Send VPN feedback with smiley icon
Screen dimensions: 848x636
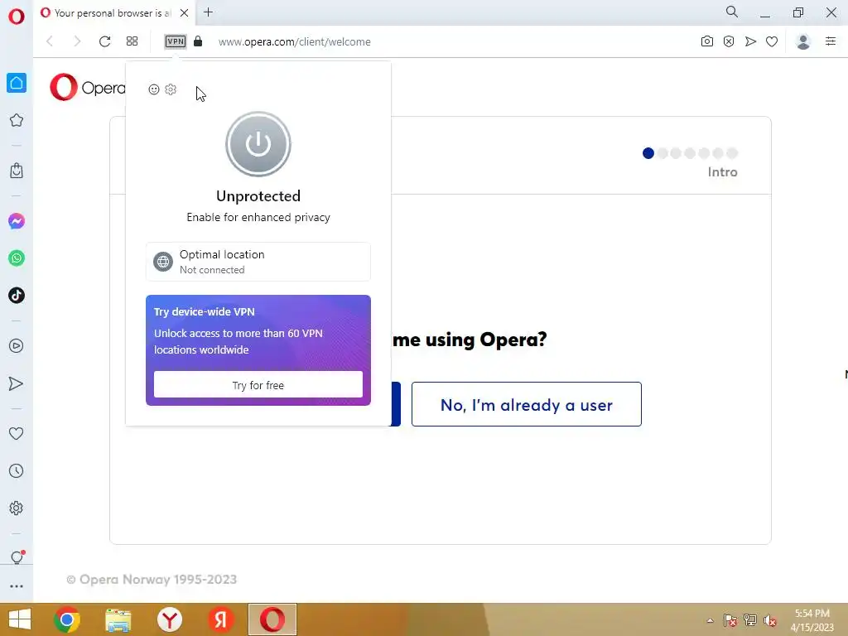[x=153, y=89]
